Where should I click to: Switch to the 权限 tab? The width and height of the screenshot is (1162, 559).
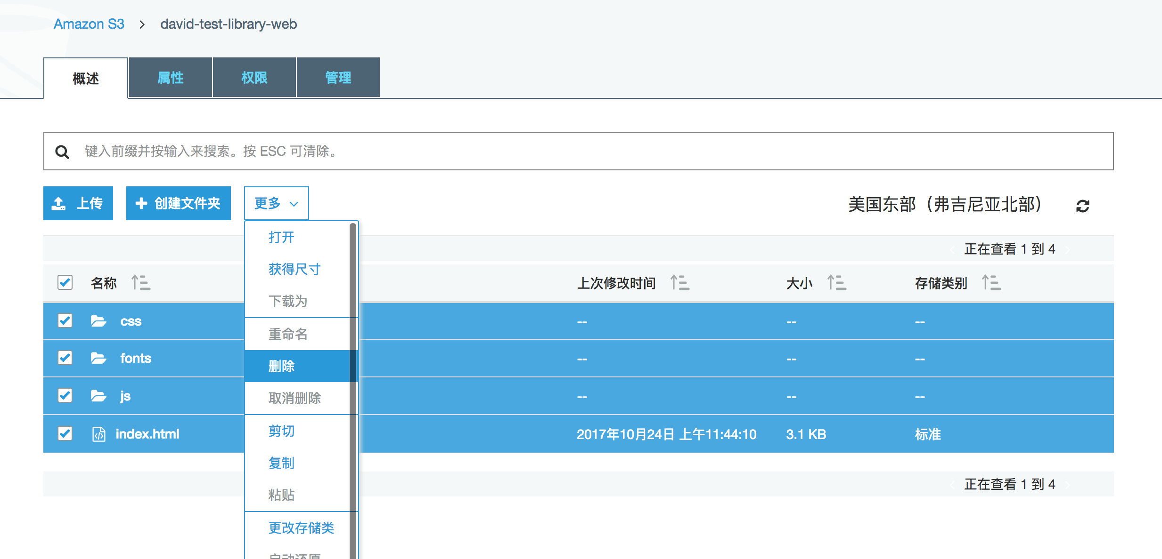coord(254,78)
